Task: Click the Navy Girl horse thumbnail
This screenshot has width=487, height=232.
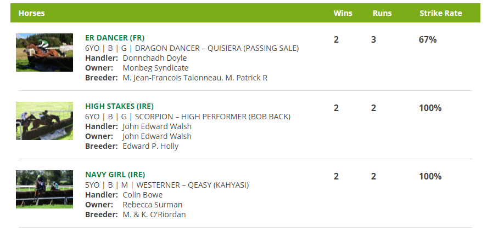Action: tap(44, 189)
